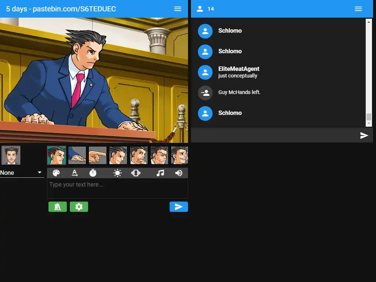
Task: Click EliteMeatAgent's avatar icon
Action: point(205,72)
